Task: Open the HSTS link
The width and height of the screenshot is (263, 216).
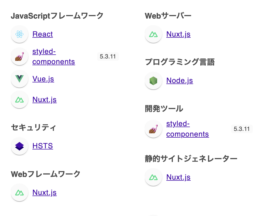Action: pyautogui.click(x=43, y=146)
